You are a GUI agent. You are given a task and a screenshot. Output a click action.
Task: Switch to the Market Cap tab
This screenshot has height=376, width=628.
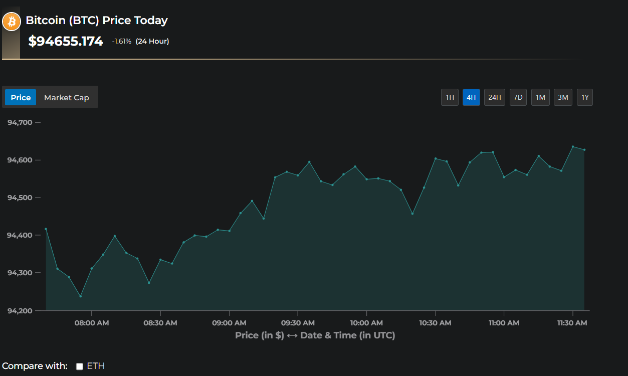click(x=67, y=98)
